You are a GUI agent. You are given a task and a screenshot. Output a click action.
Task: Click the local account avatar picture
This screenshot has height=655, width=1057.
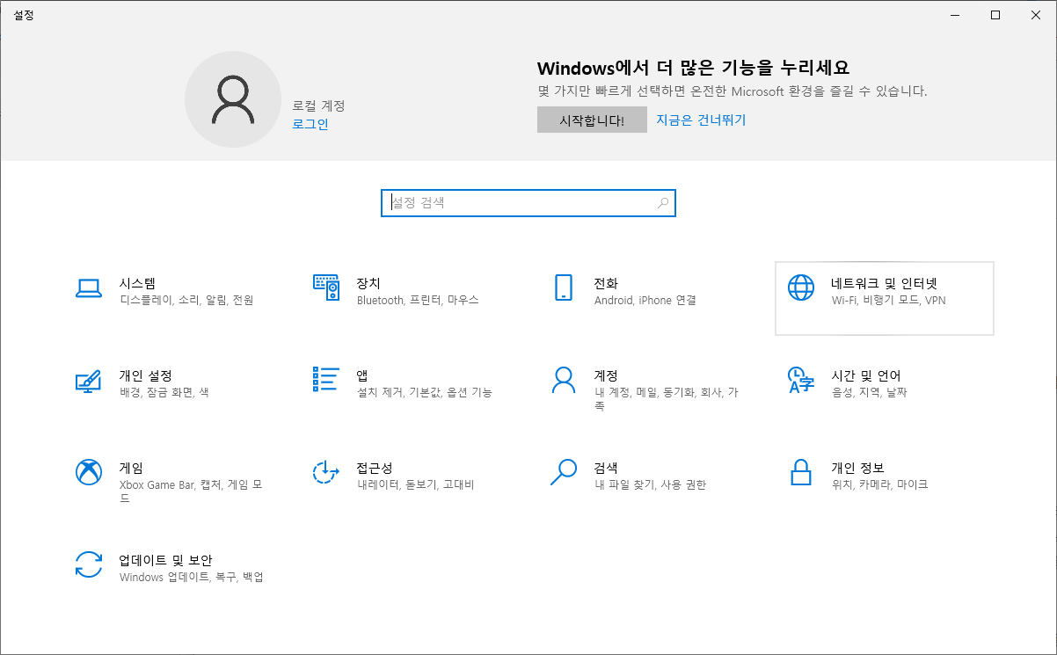(x=233, y=98)
